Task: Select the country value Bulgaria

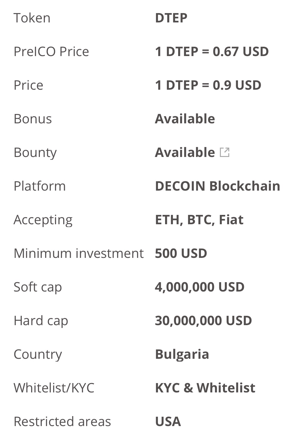Action: coord(182,354)
